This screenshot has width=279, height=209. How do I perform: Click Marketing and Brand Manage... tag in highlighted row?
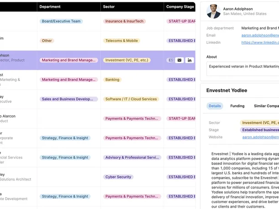pyautogui.click(x=69, y=60)
